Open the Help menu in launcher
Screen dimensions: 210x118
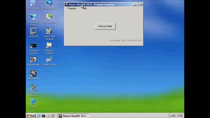[85, 8]
